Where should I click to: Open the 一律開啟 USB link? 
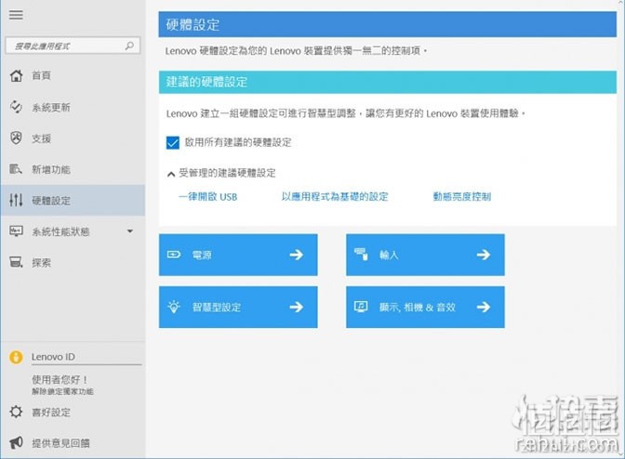click(x=207, y=197)
